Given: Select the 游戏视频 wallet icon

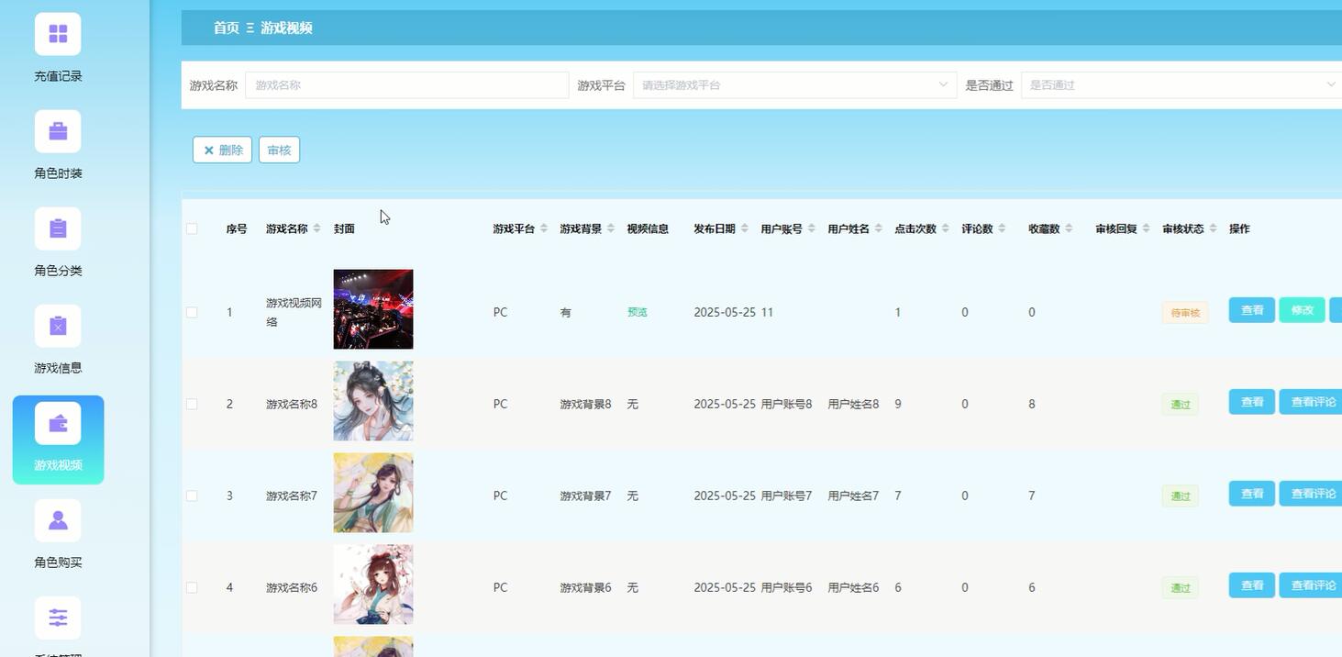Looking at the screenshot, I should tap(58, 423).
